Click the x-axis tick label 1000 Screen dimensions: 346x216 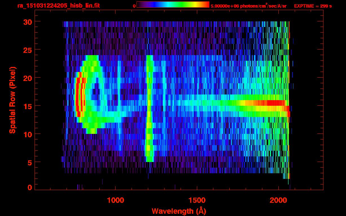(x=116, y=200)
